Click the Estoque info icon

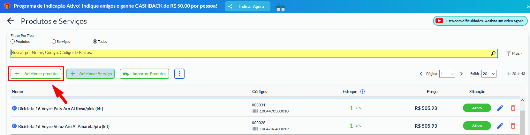[362, 91]
